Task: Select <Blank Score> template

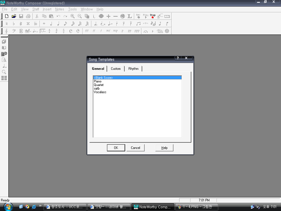Action: [137, 77]
